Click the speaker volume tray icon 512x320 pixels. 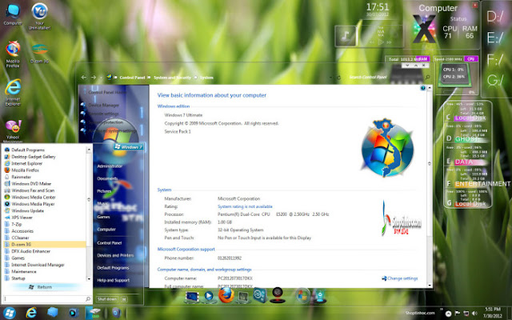474,314
